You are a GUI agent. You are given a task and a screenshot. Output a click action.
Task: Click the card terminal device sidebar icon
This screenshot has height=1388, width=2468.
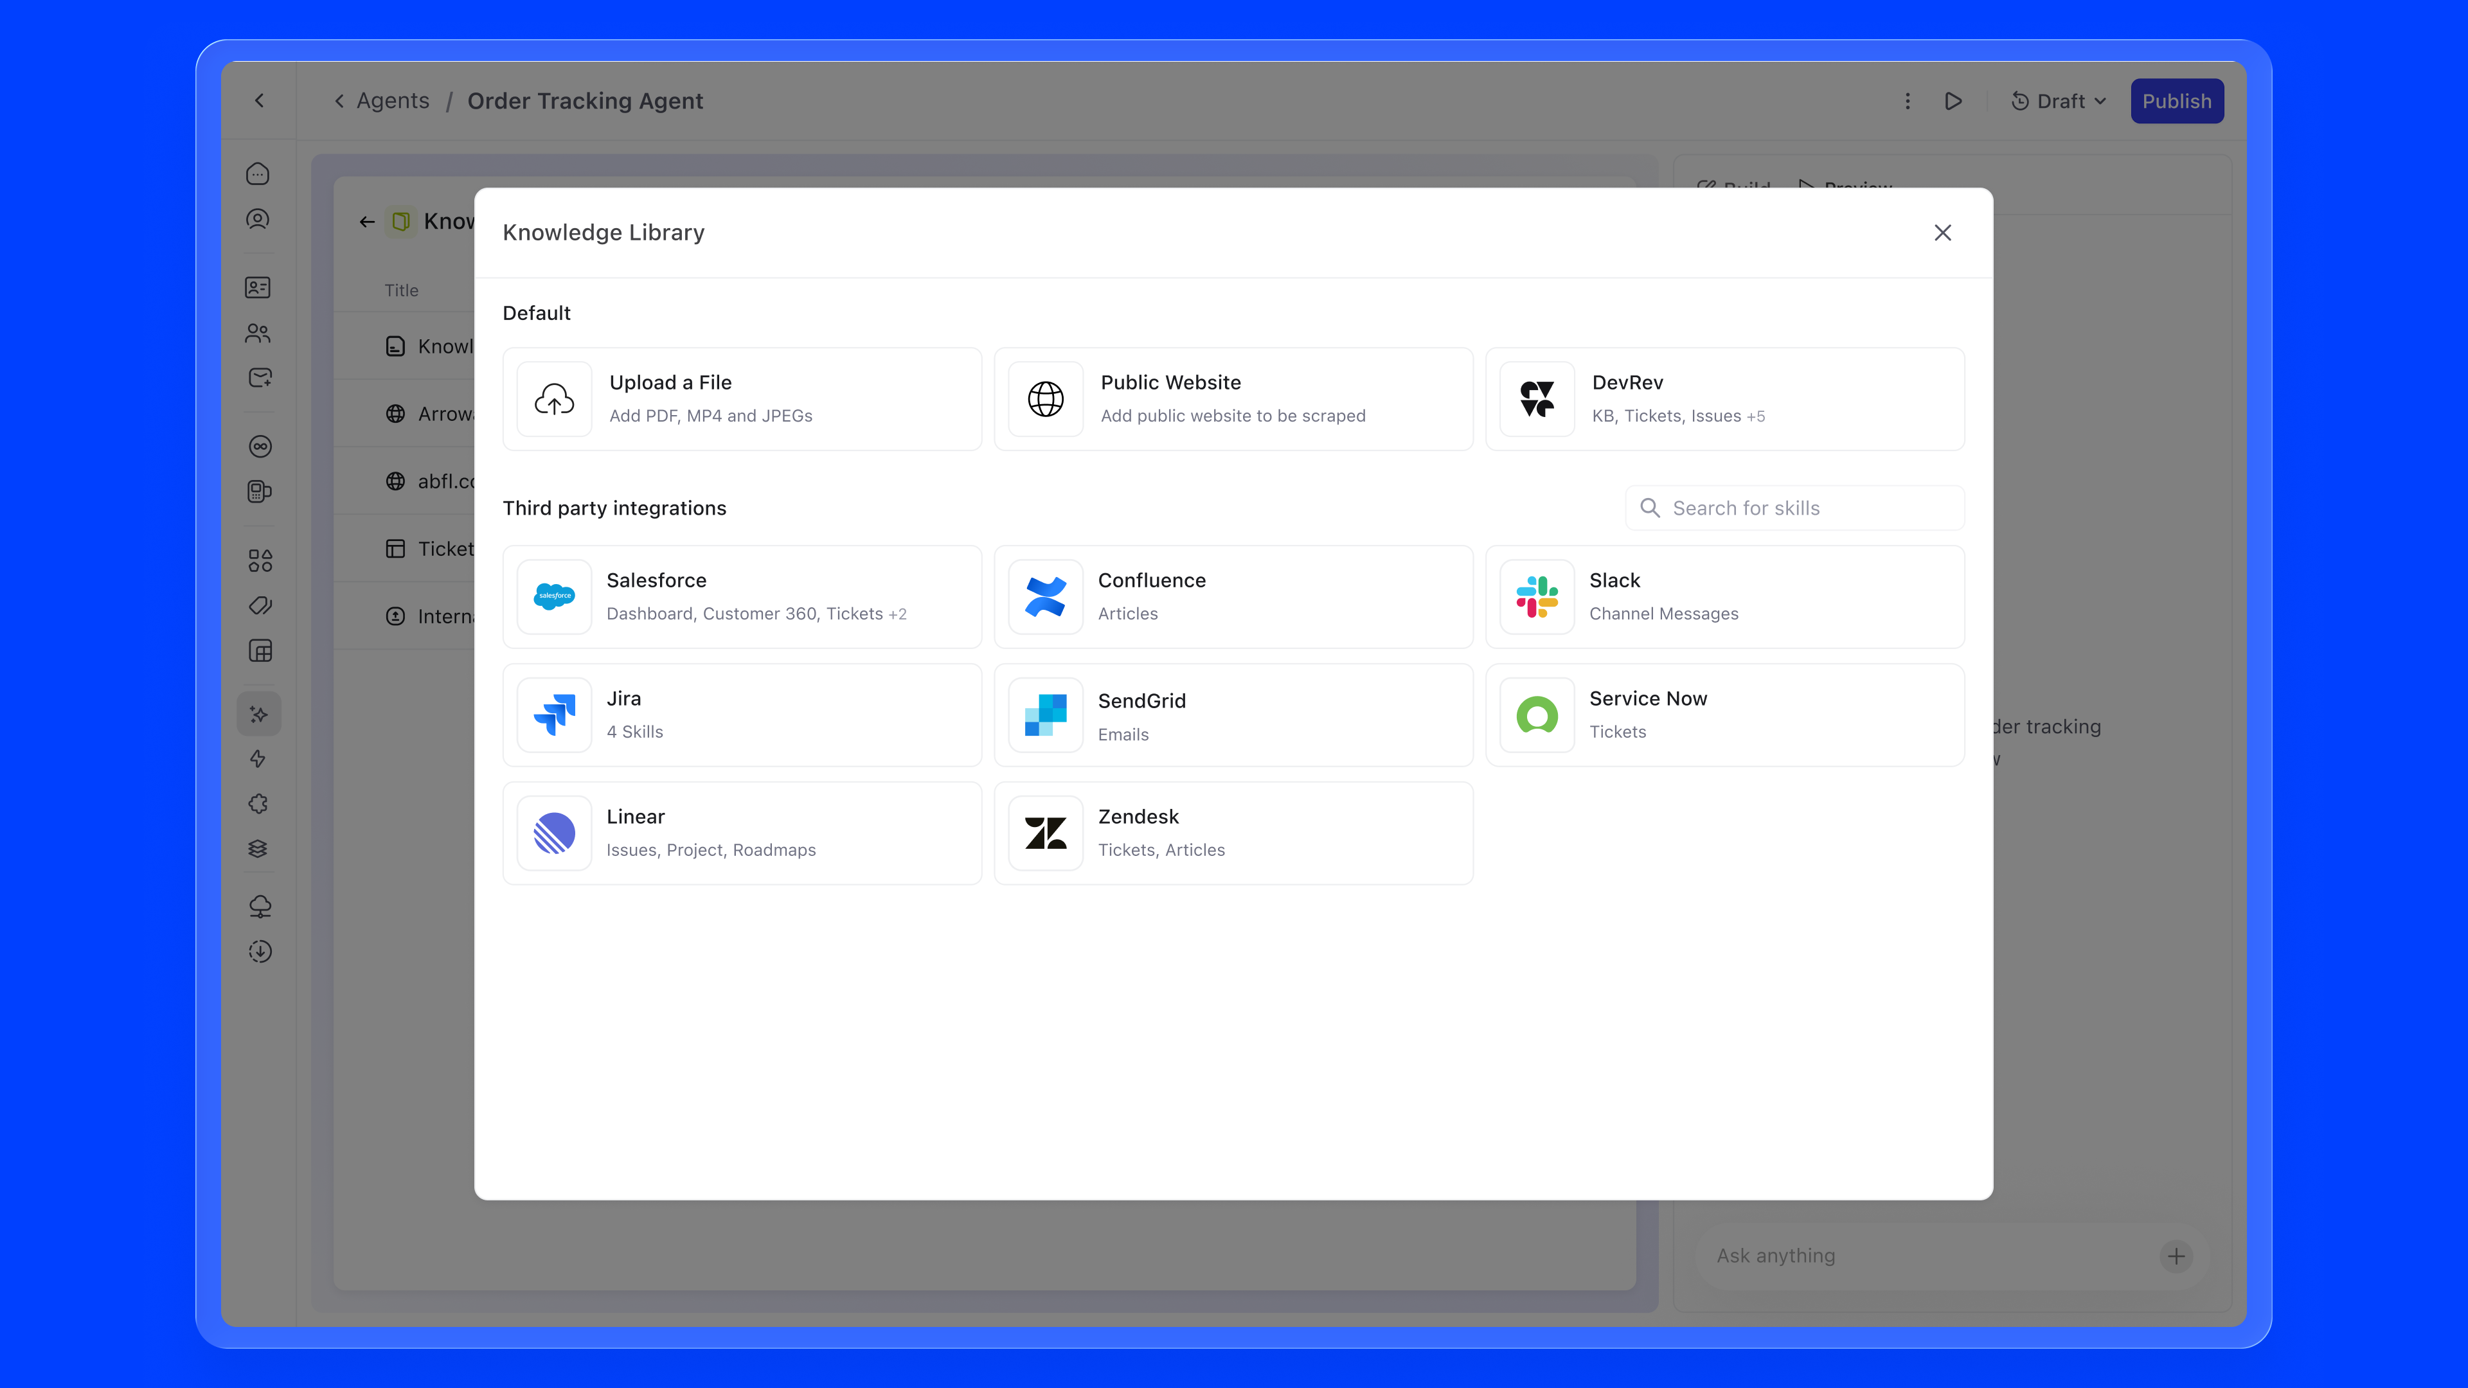[258, 492]
